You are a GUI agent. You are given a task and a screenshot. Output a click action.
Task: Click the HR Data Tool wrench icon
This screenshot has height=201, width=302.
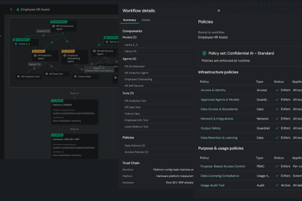click(x=46, y=74)
